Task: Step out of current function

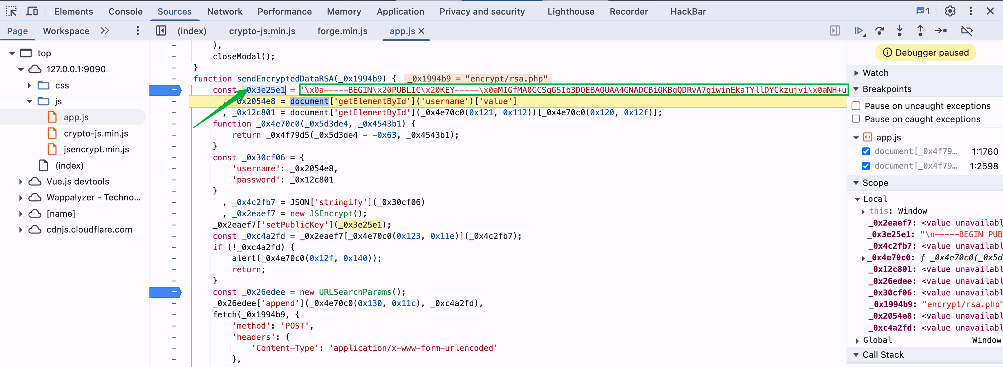Action: [x=920, y=31]
